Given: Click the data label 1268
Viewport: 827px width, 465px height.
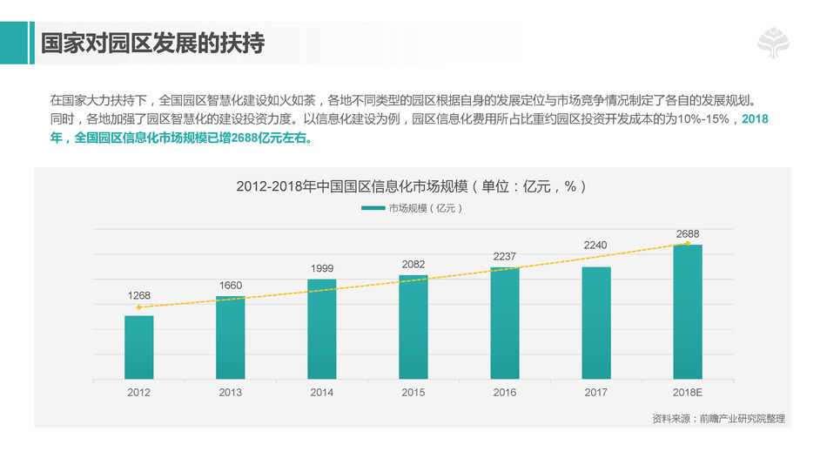Looking at the screenshot, I should (139, 295).
